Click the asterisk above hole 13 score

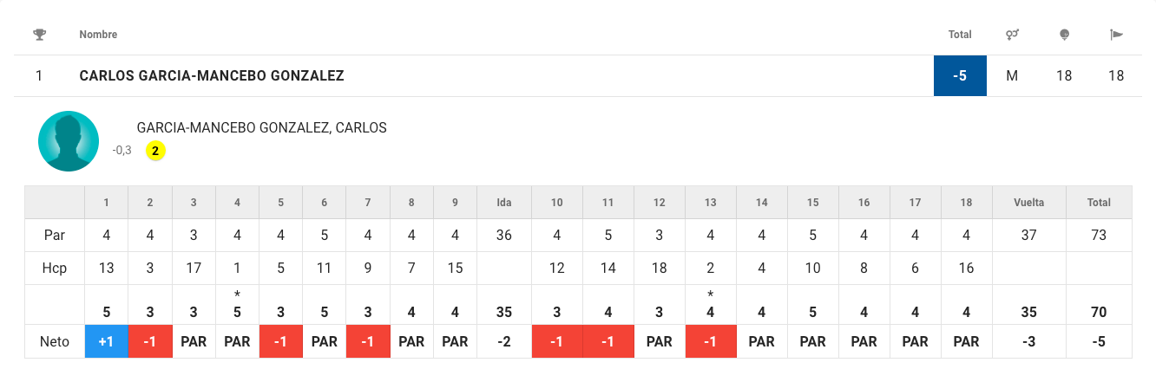(x=711, y=295)
